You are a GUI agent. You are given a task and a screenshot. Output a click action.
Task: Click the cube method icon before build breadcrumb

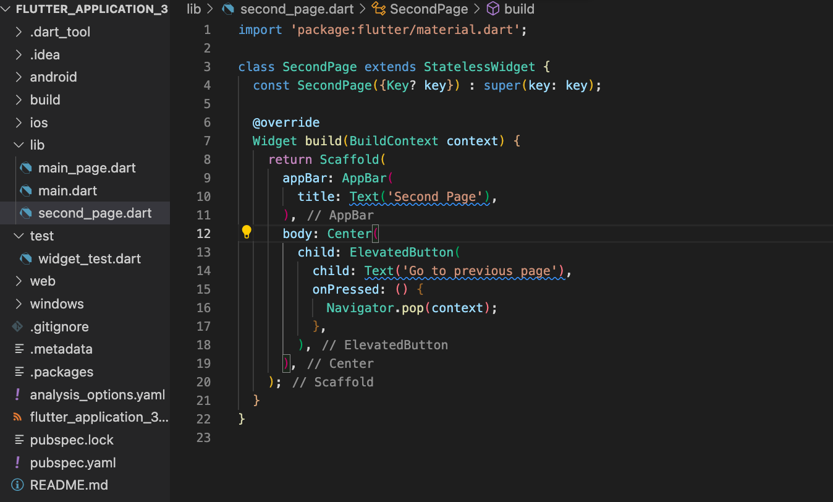click(x=493, y=9)
